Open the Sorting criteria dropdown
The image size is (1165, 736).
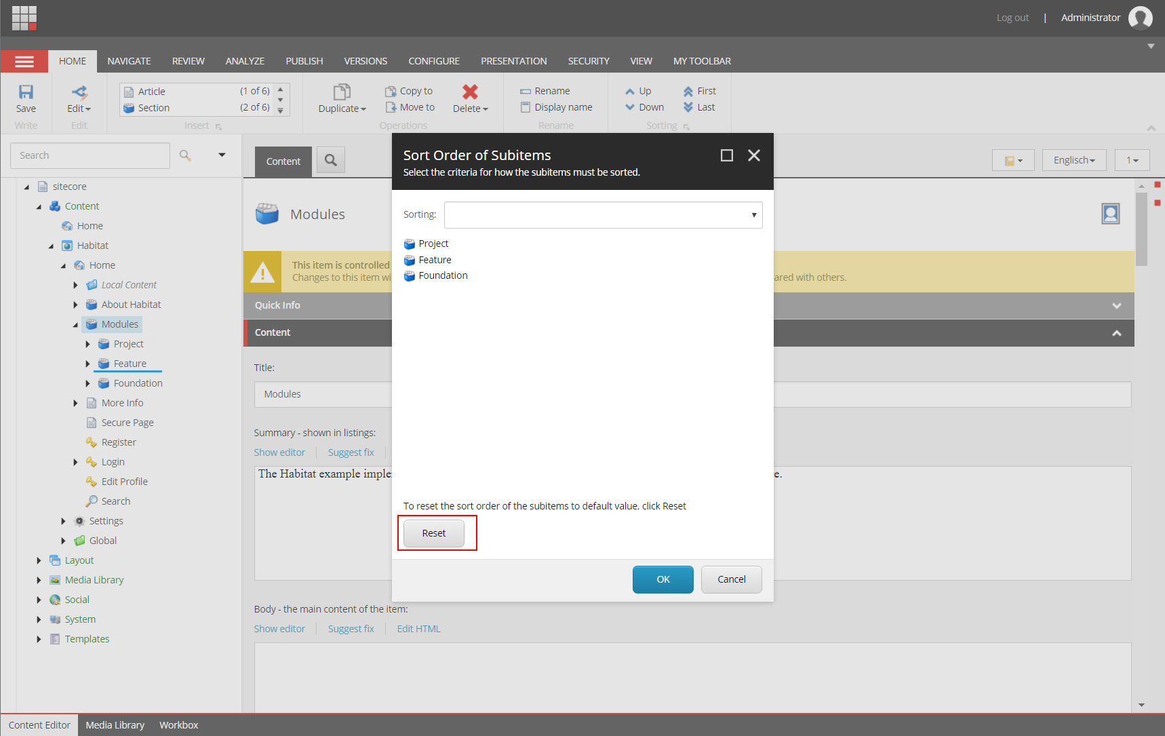(x=603, y=215)
